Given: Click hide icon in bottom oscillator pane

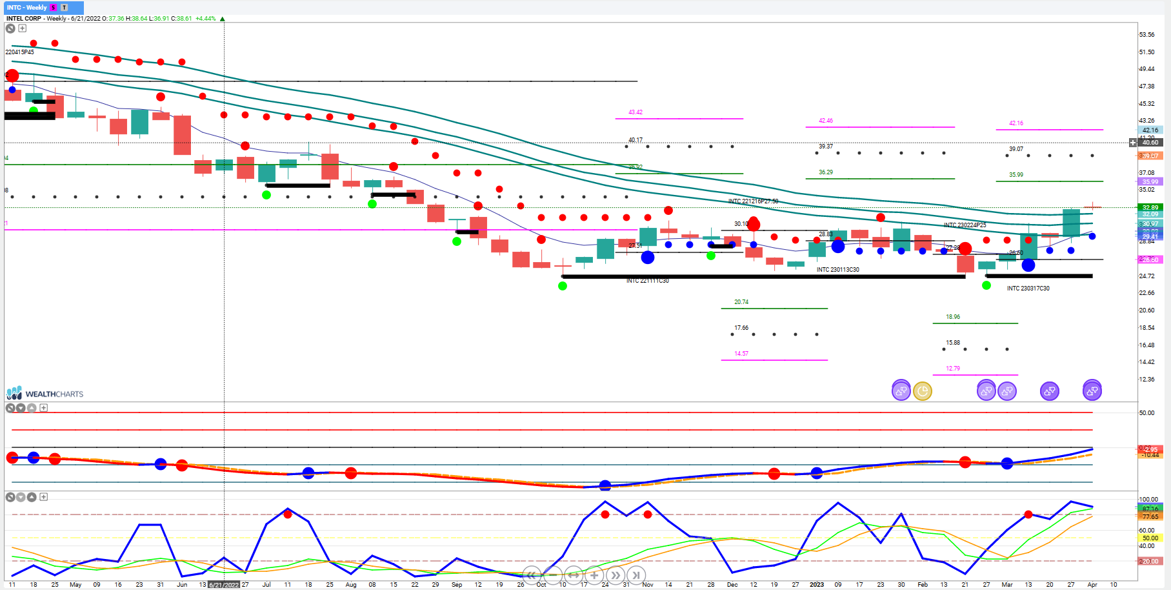Looking at the screenshot, I should (x=10, y=497).
